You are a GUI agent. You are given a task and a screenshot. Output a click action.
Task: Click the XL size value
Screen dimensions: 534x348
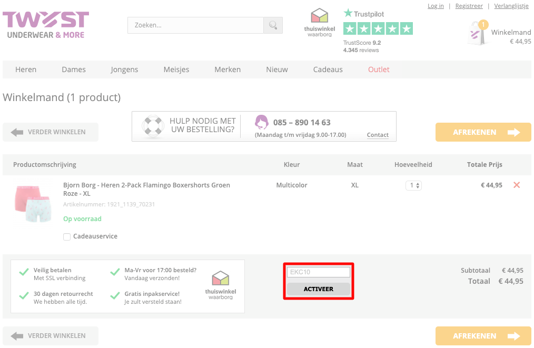coord(354,185)
